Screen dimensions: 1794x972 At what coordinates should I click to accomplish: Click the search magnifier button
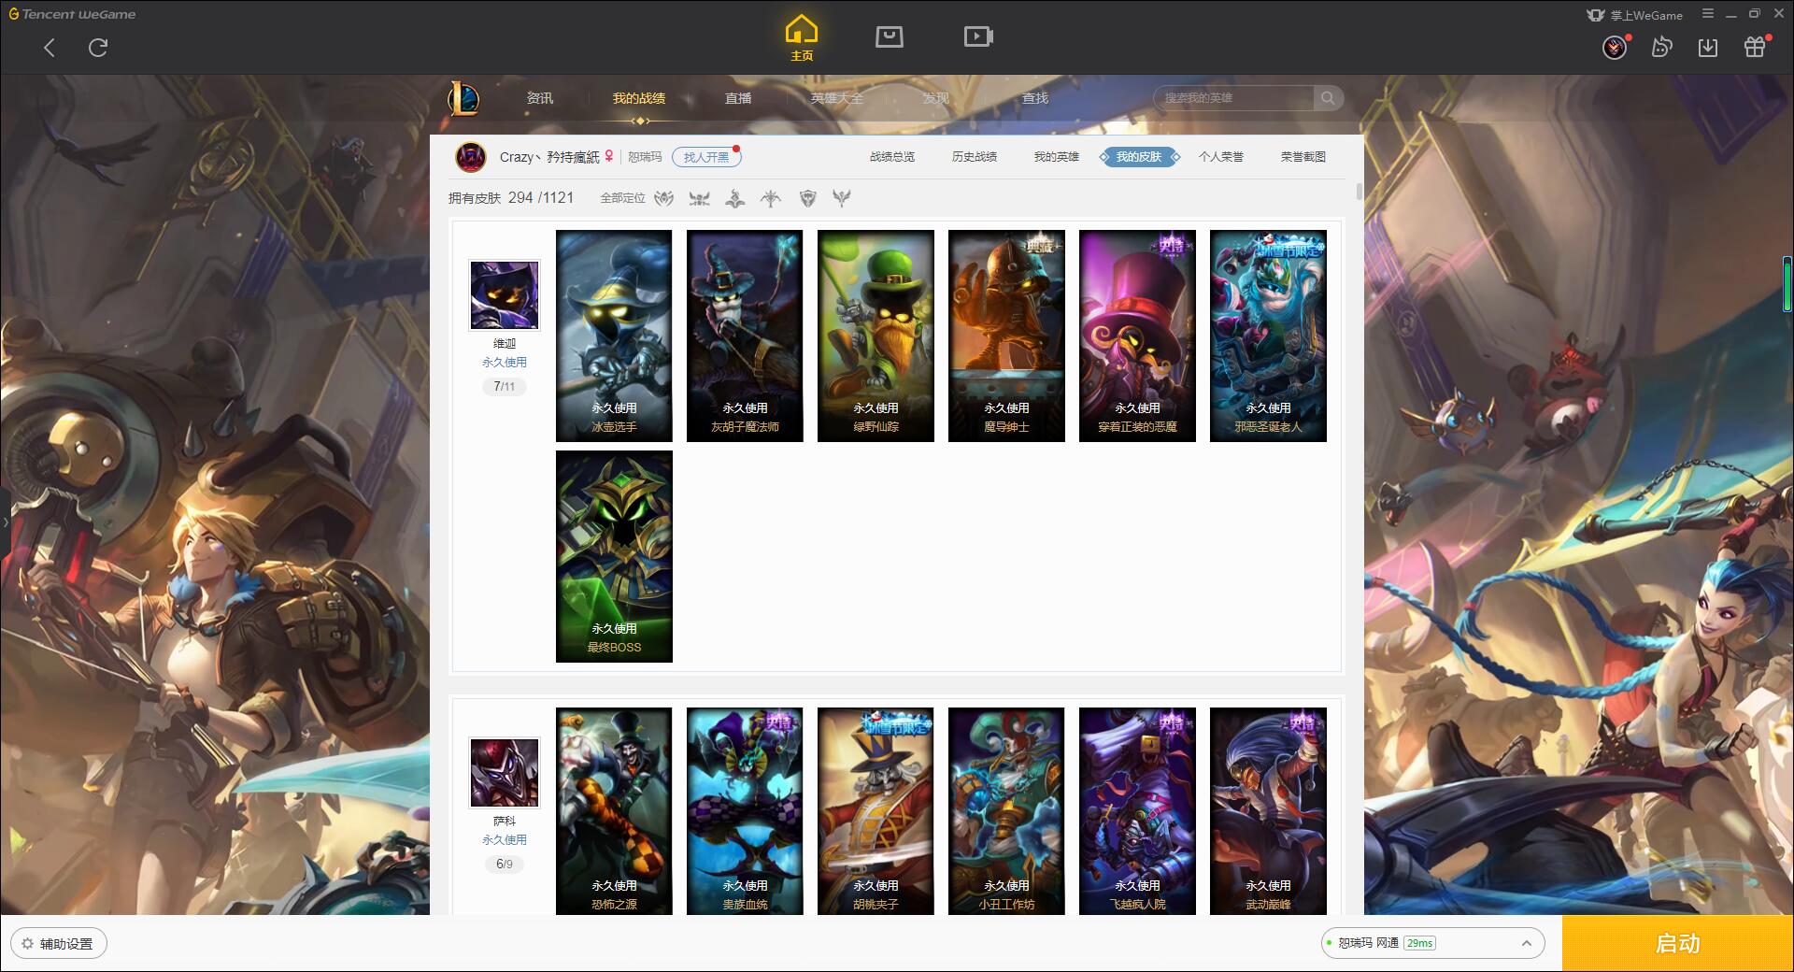[x=1328, y=98]
